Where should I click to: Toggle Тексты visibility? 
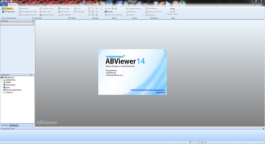[130, 15]
